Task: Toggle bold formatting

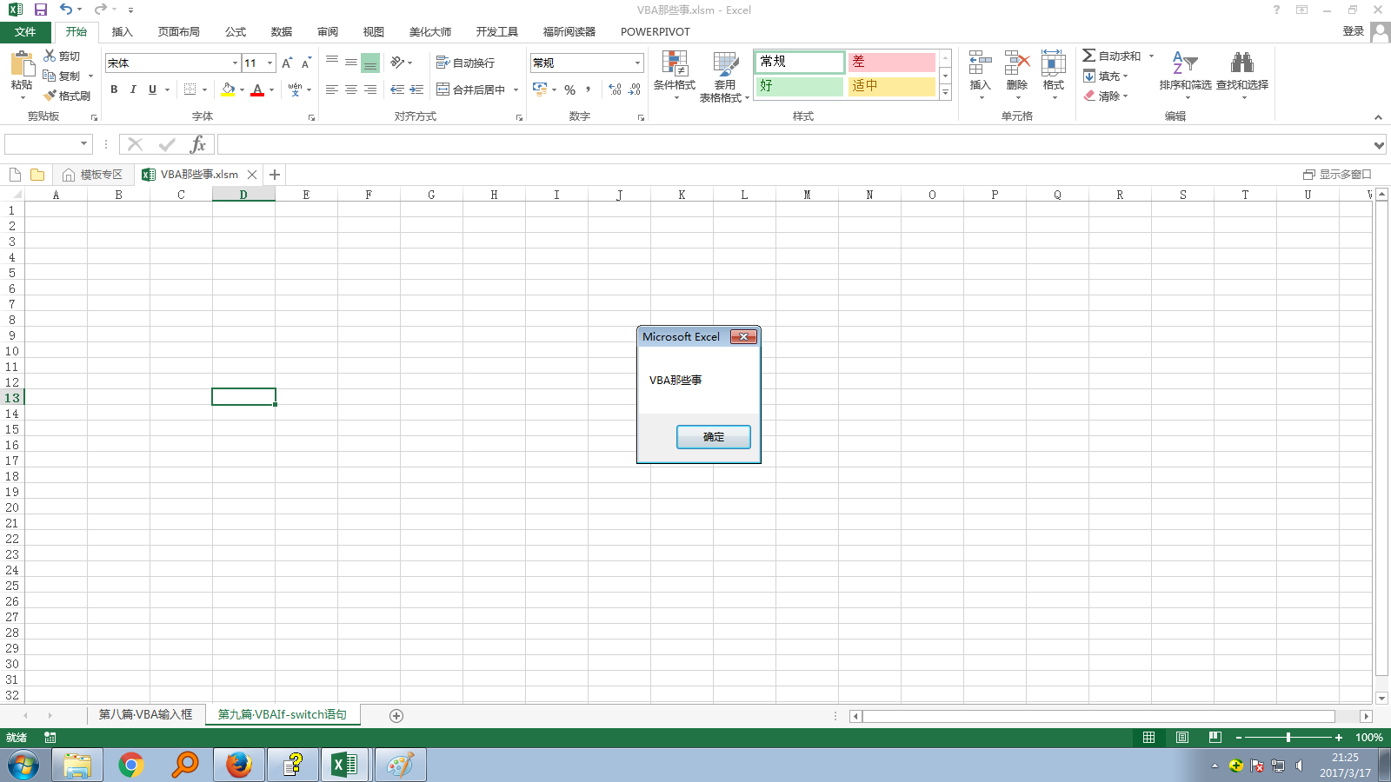Action: click(114, 89)
